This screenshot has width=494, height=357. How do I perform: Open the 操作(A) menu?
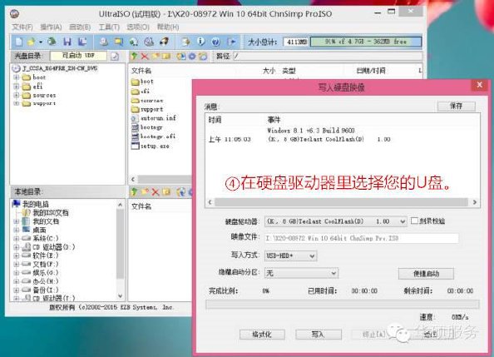point(51,27)
